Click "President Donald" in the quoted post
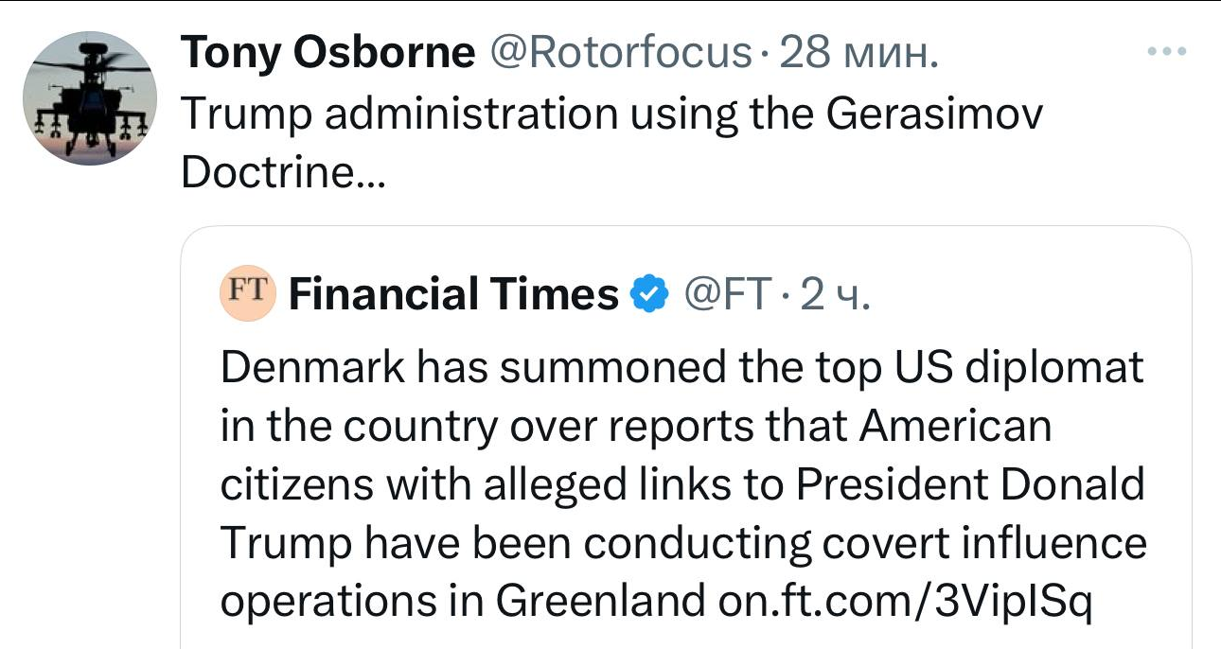 coord(970,485)
